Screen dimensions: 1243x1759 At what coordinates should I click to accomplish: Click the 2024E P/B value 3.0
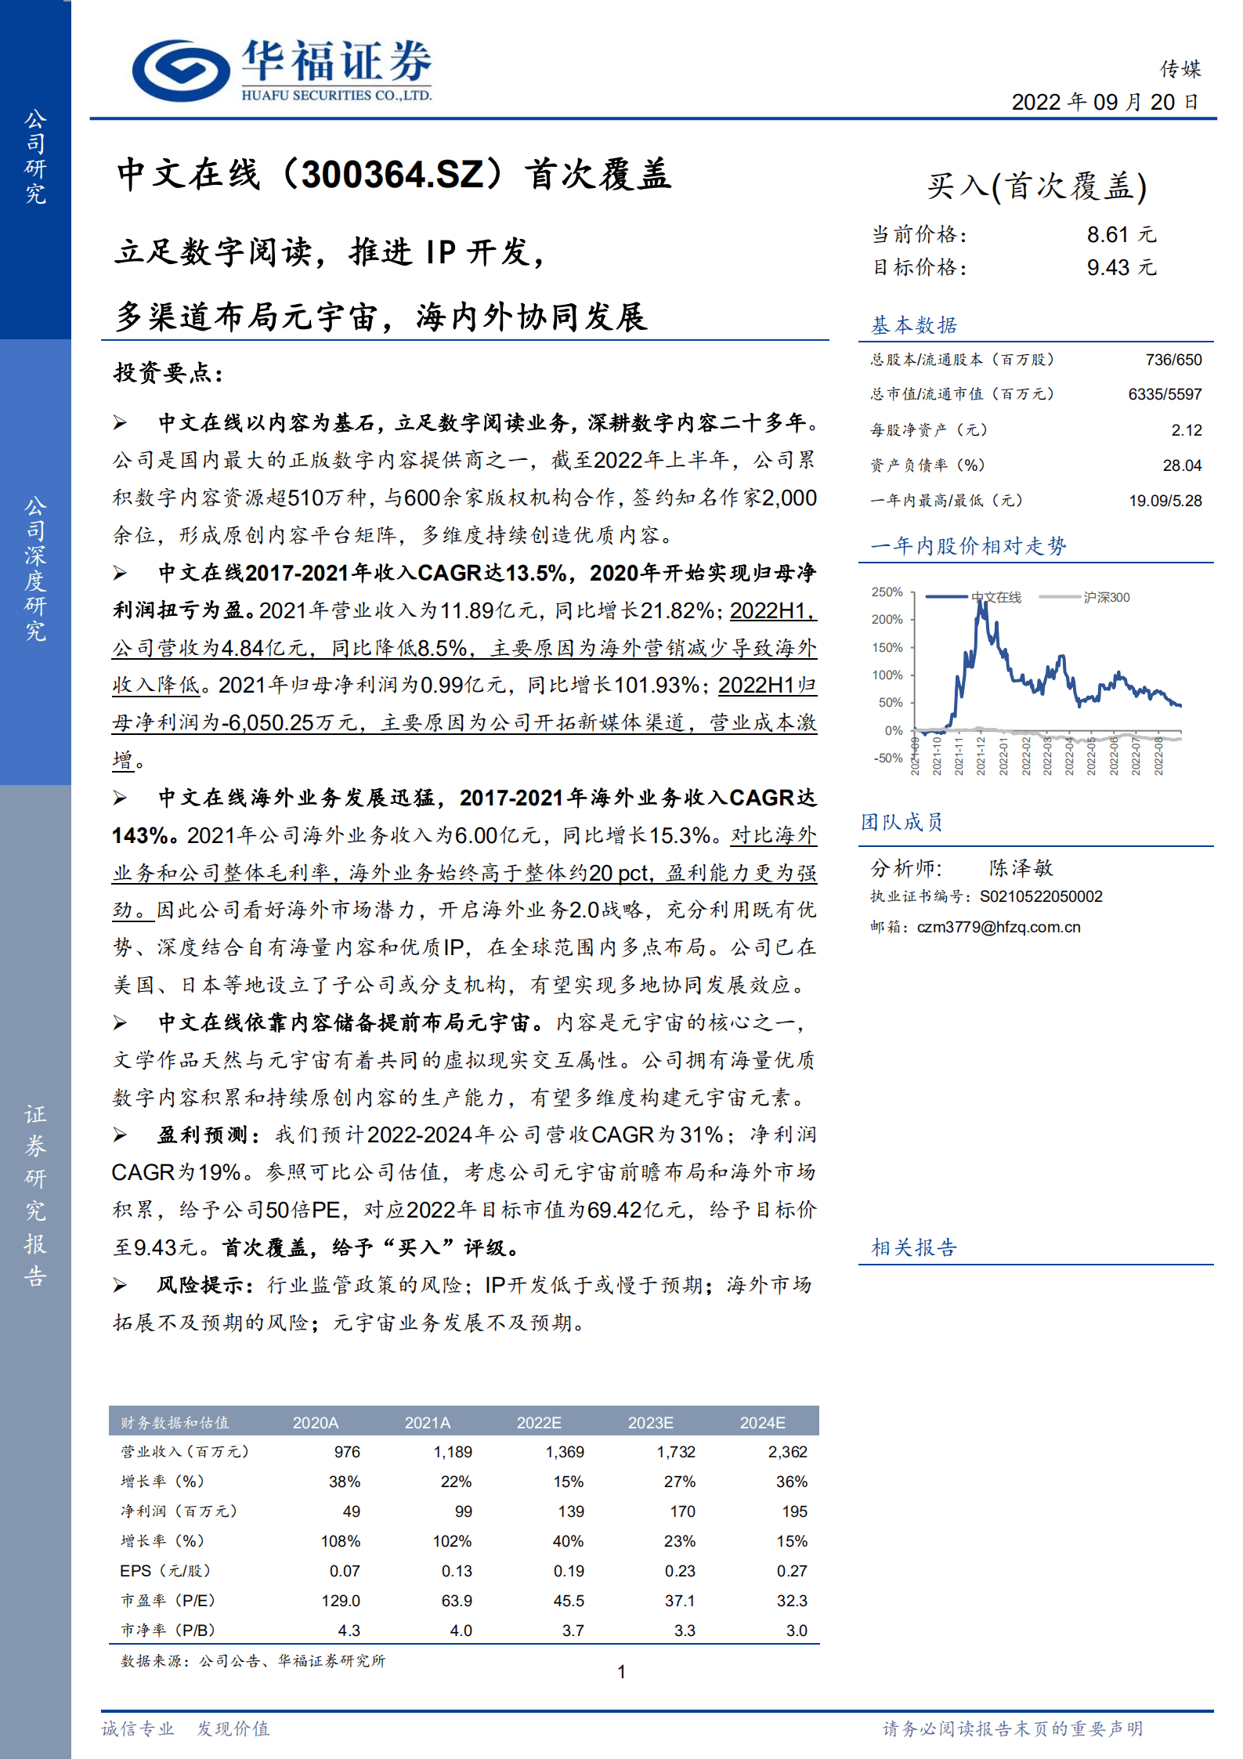pyautogui.click(x=797, y=1631)
